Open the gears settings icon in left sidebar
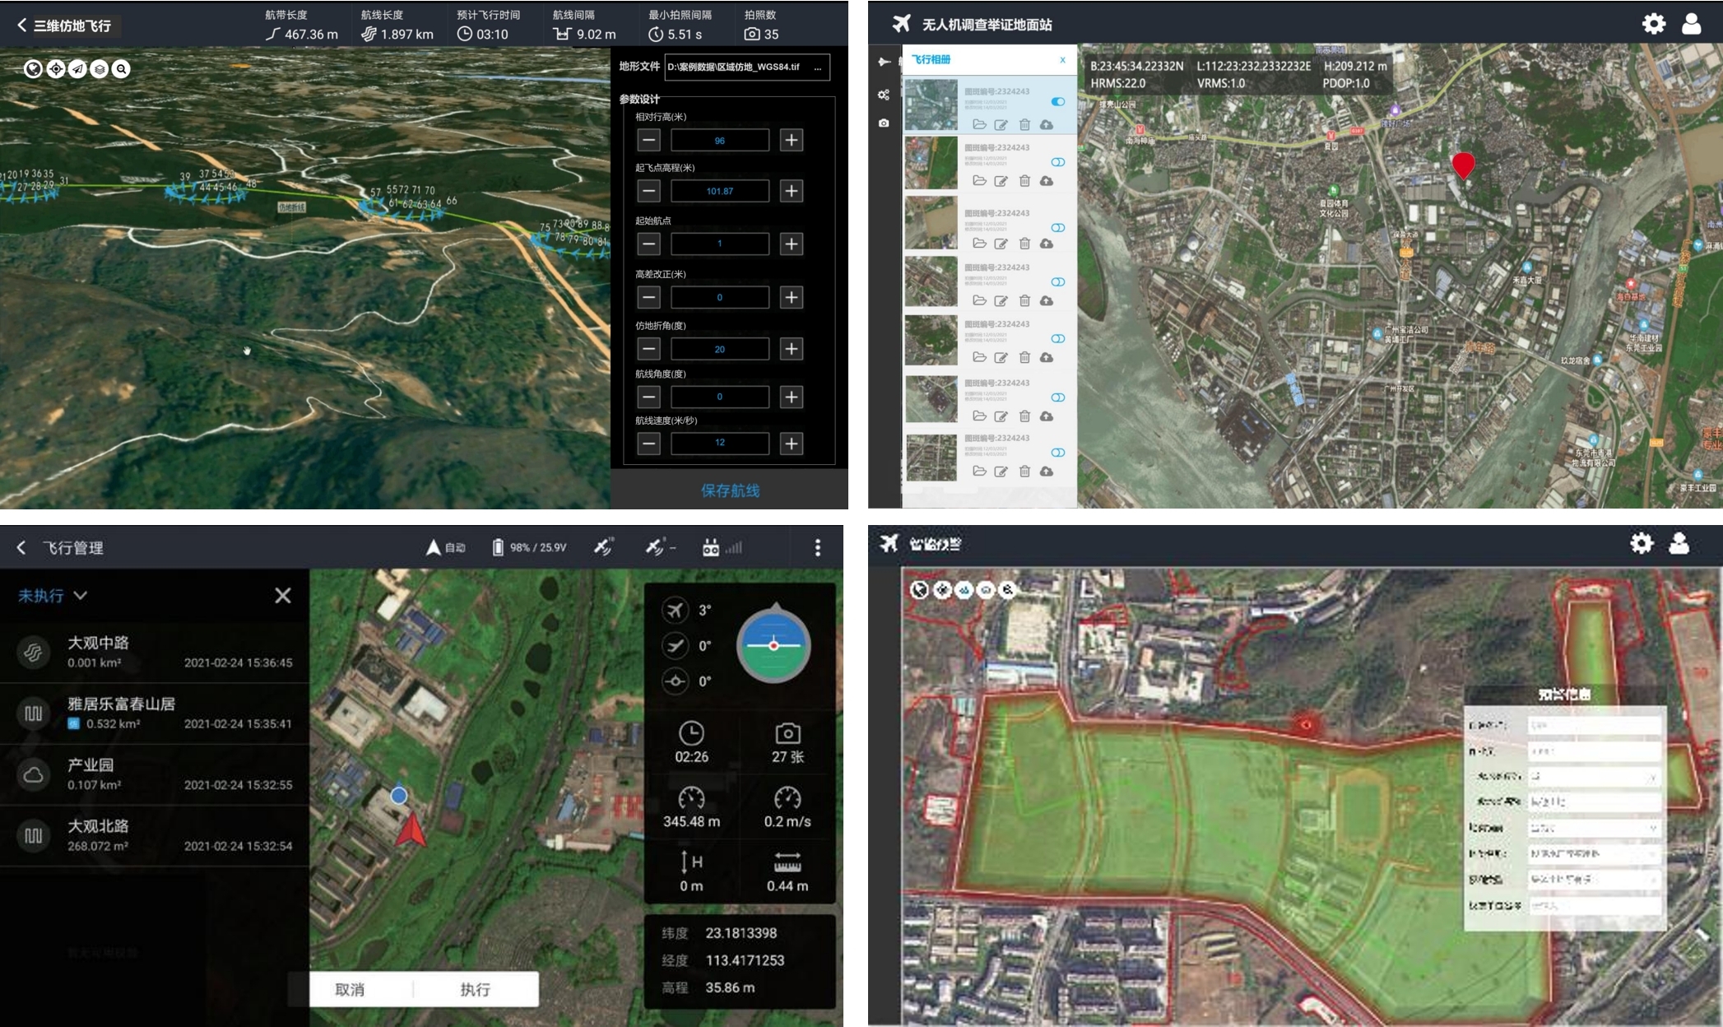 pos(884,95)
